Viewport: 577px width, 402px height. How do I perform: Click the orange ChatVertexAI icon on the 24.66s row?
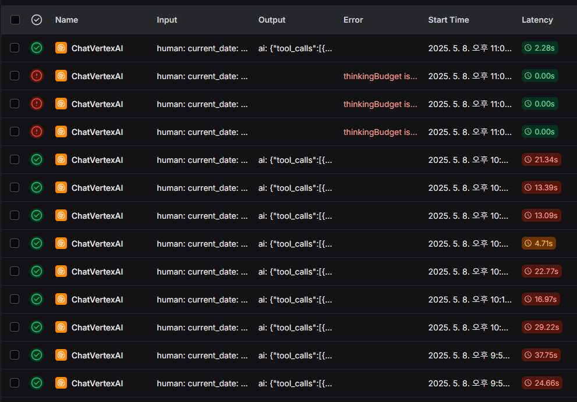point(61,383)
